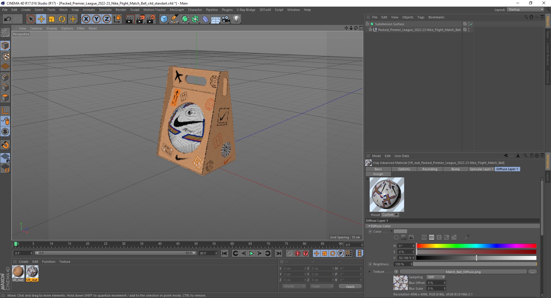
Task: Open the spline Pen tool
Action: point(174,19)
